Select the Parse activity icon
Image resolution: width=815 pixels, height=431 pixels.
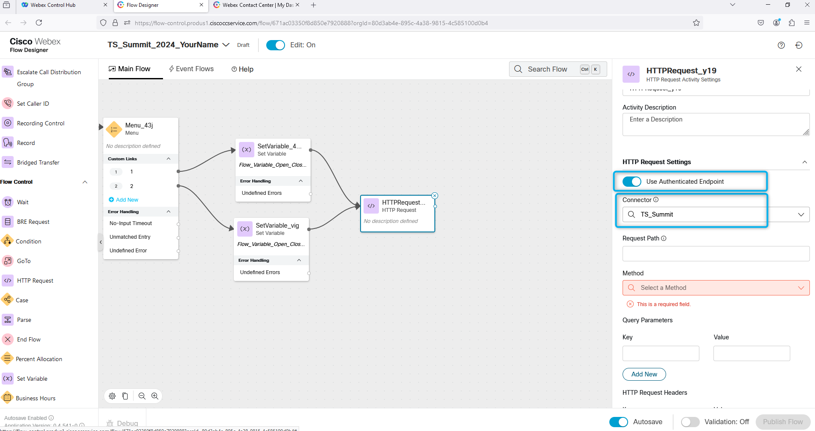coord(8,319)
